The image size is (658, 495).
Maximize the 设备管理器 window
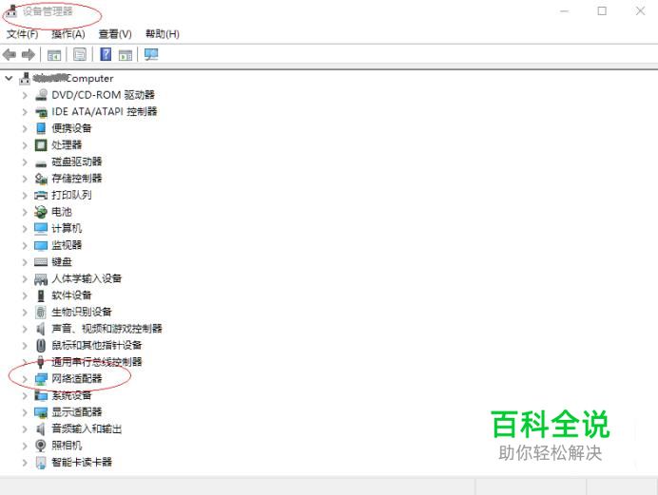602,10
